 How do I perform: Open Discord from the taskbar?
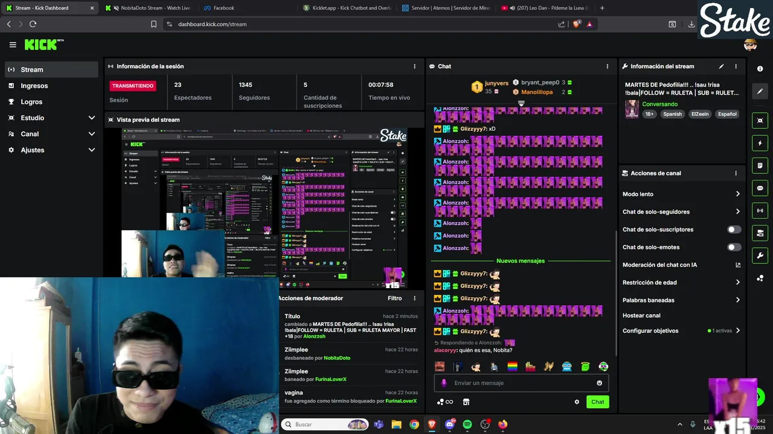(450, 424)
